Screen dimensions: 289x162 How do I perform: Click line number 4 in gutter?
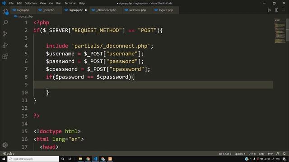[26, 46]
